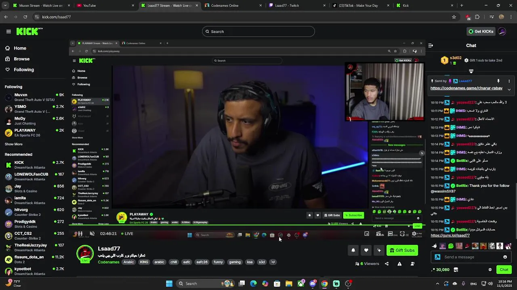
Task: Expand Show More under Following
Action: point(14,144)
